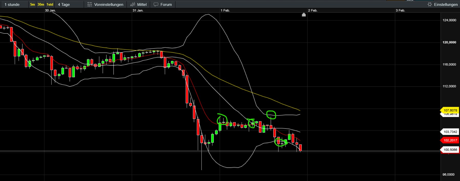Click the Voreinstellungen sliders icon
This screenshot has height=181, width=460.
coord(89,4)
